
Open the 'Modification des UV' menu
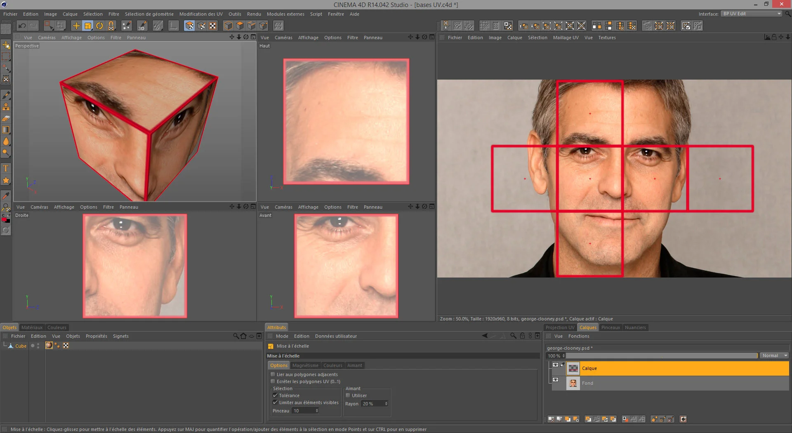[201, 14]
